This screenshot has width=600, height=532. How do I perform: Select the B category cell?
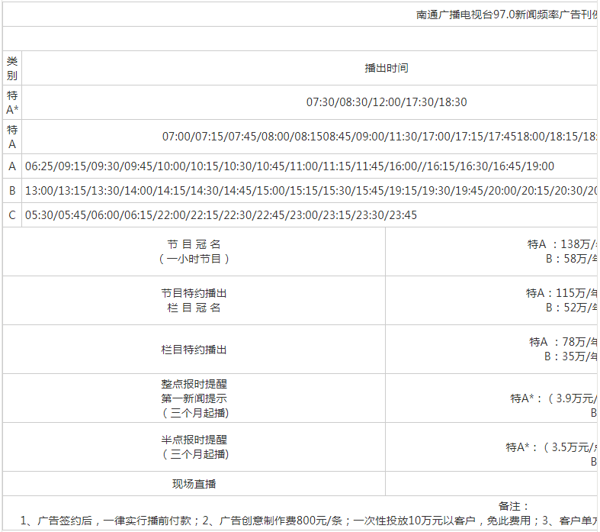[x=12, y=190]
